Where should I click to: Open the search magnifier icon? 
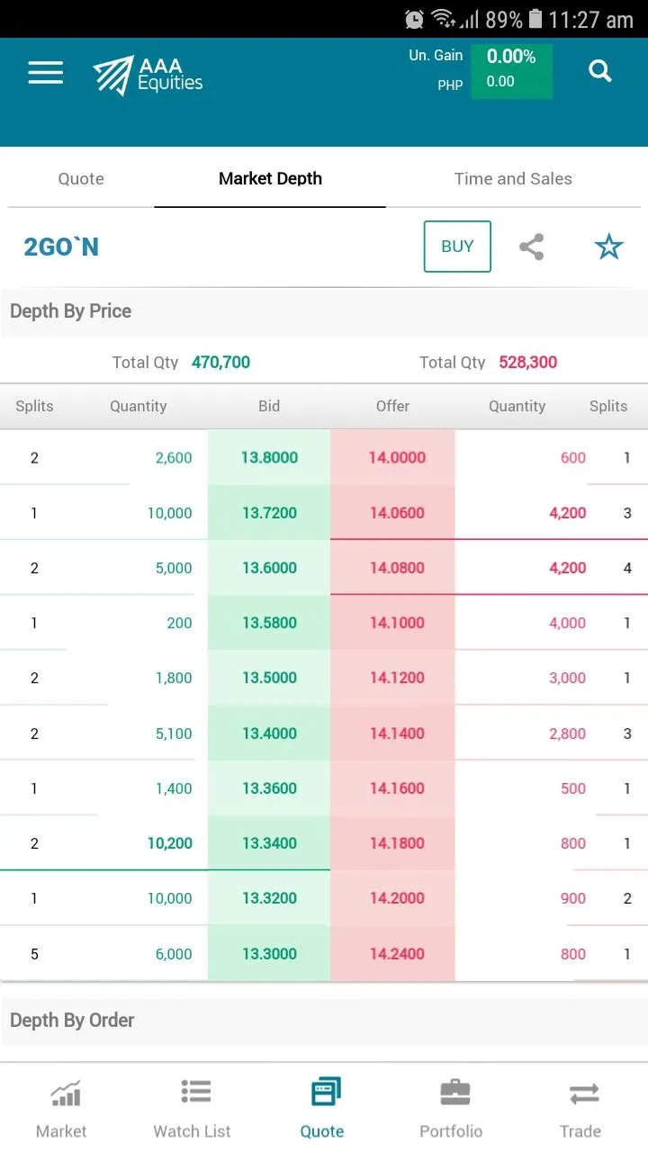tap(600, 70)
